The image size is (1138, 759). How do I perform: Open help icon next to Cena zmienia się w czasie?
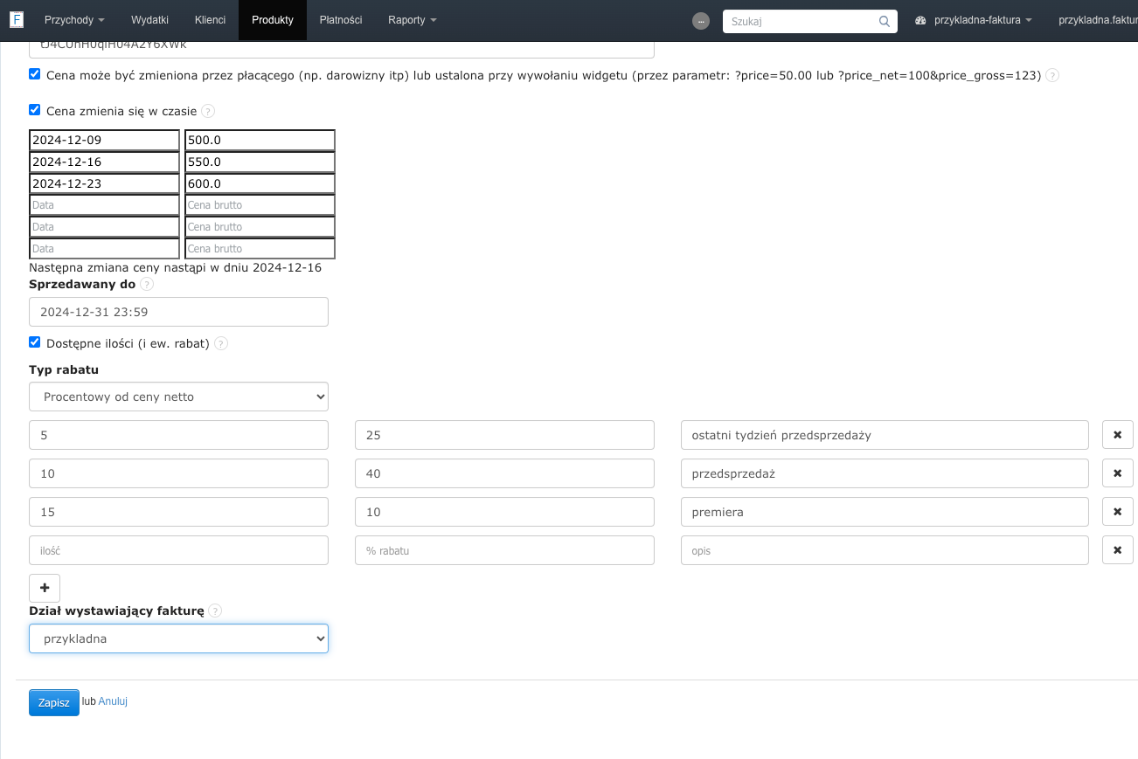[208, 111]
